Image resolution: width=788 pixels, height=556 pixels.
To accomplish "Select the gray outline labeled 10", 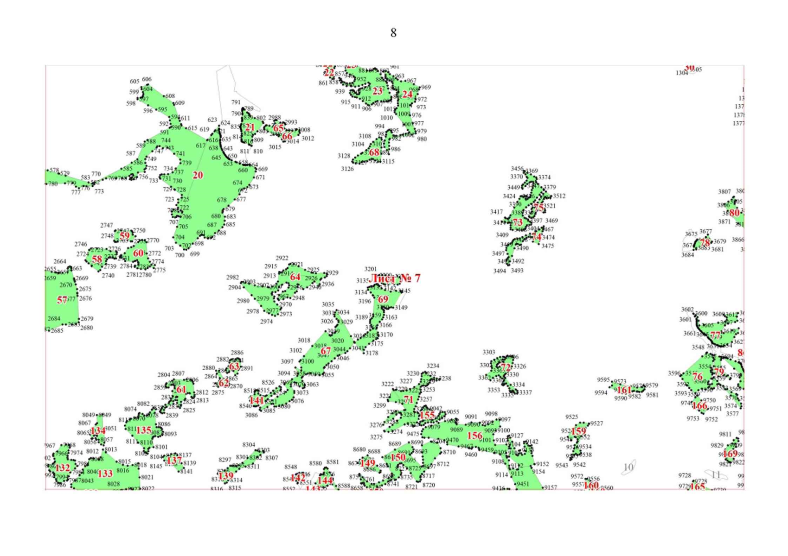I will [628, 467].
